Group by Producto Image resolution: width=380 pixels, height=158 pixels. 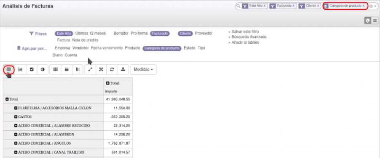[x=133, y=48]
